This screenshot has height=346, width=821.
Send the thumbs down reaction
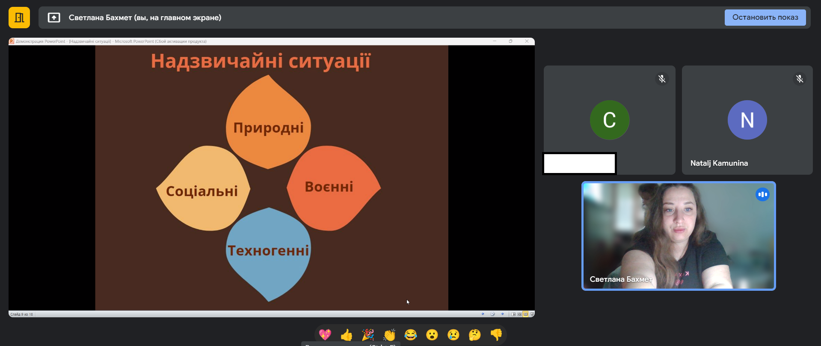[496, 334]
